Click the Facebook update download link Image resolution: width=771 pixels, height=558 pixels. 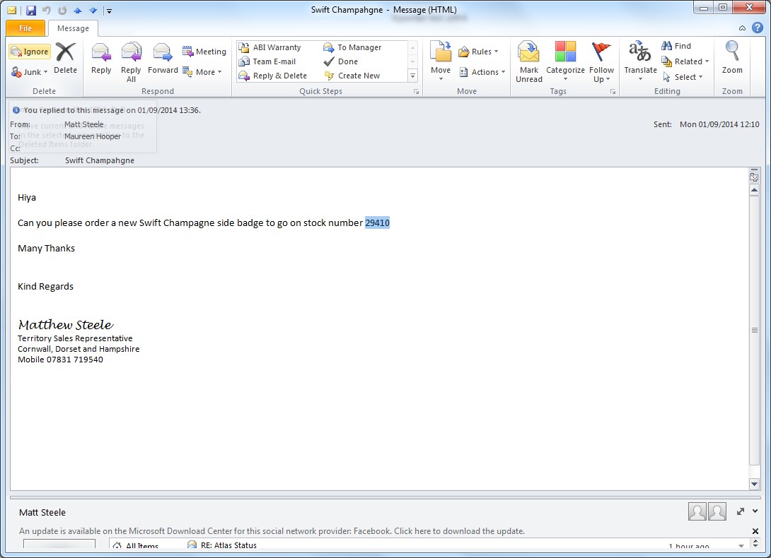pos(272,531)
